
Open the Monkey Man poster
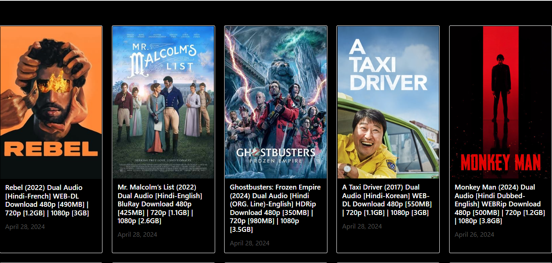[500, 103]
